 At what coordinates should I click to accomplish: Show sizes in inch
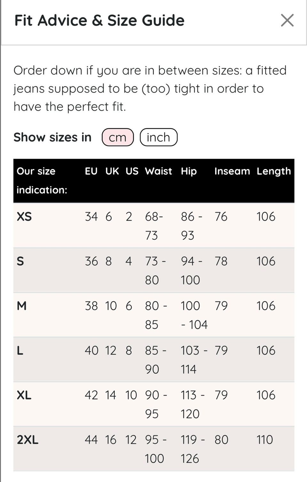(159, 137)
